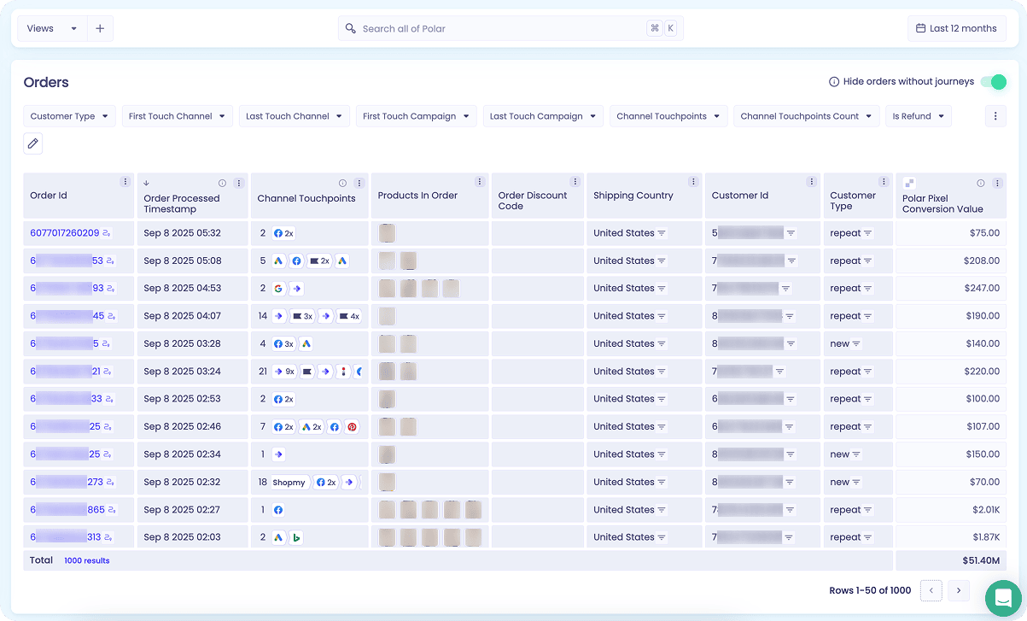Open the filters more-options kebab menu
This screenshot has height=621, width=1027.
pos(995,116)
